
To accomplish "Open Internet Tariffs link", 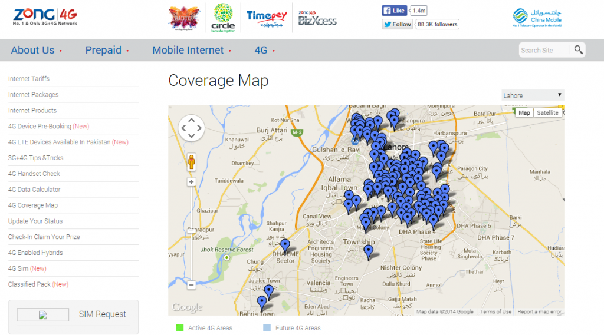I will (29, 79).
